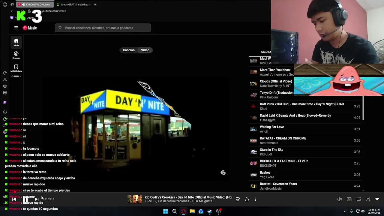Image resolution: width=384 pixels, height=216 pixels.
Task: Toggle closed captions in the player bar
Action: coord(349,199)
